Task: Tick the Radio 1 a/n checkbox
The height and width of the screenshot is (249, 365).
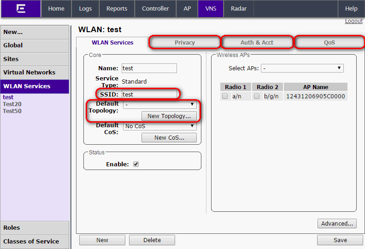Action: pos(225,96)
